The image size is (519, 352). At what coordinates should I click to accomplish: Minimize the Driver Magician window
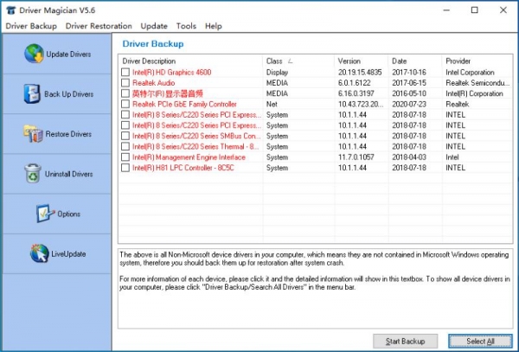click(x=446, y=10)
